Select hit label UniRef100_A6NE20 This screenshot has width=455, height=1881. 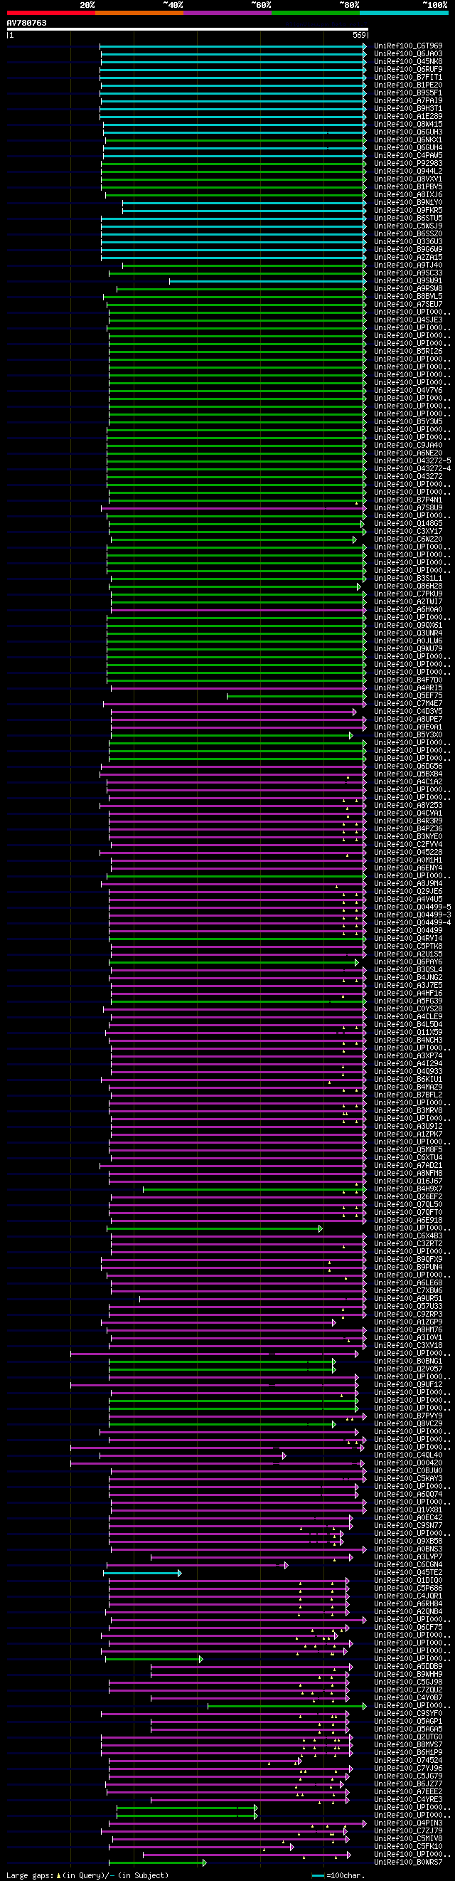[408, 453]
